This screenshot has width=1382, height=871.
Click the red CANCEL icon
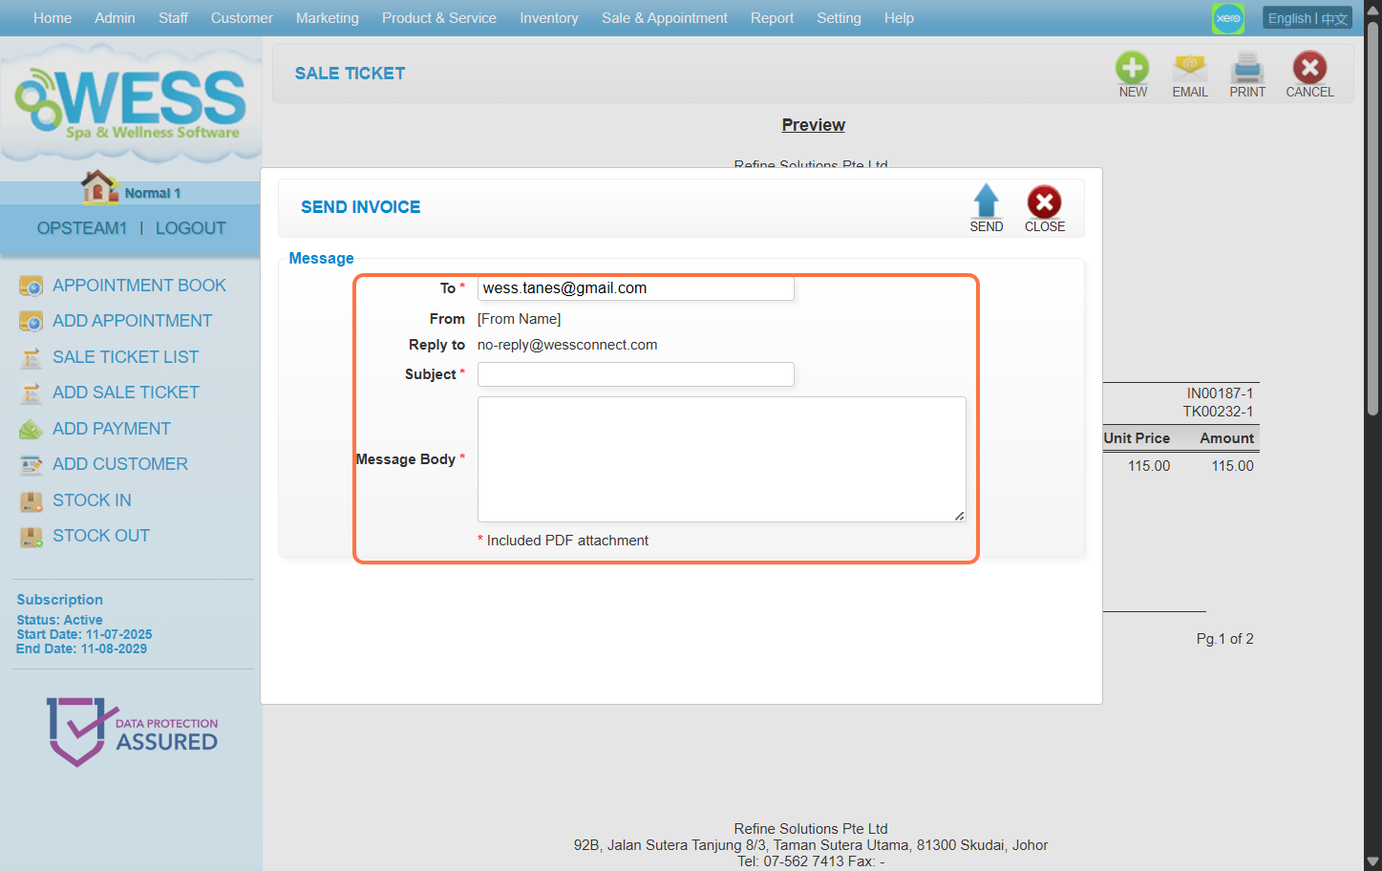(1309, 69)
